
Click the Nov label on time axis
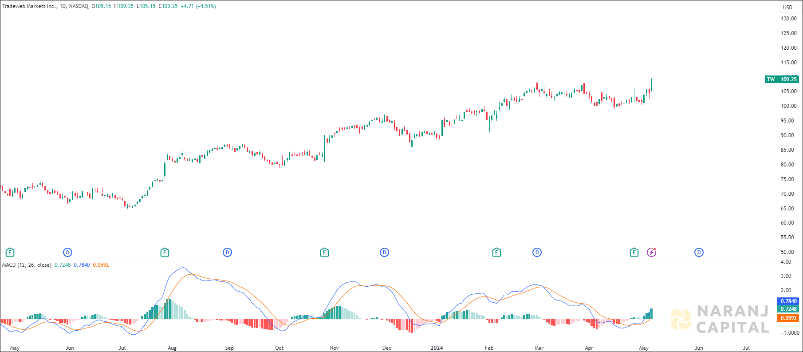click(334, 348)
